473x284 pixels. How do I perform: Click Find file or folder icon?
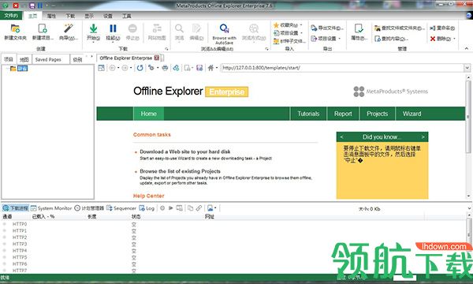377,28
